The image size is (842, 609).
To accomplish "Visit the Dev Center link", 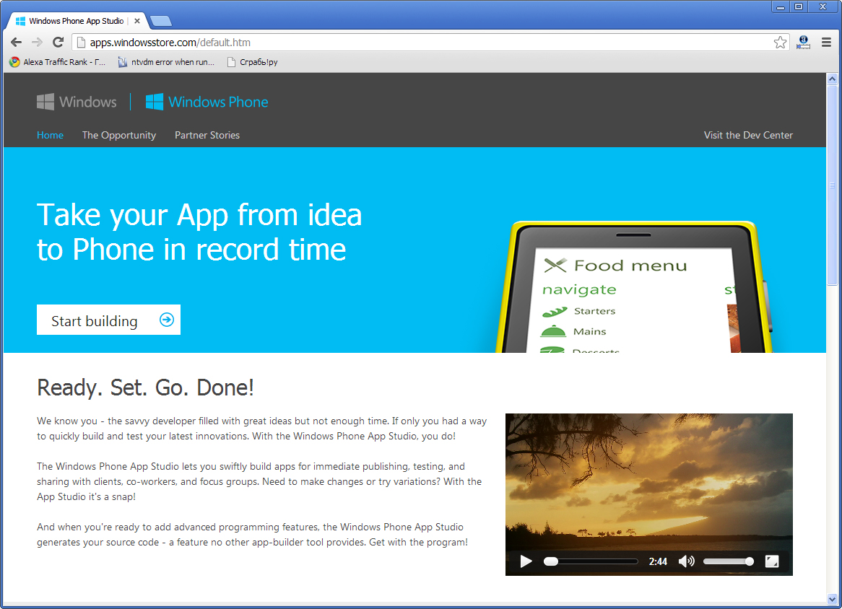I will (748, 135).
